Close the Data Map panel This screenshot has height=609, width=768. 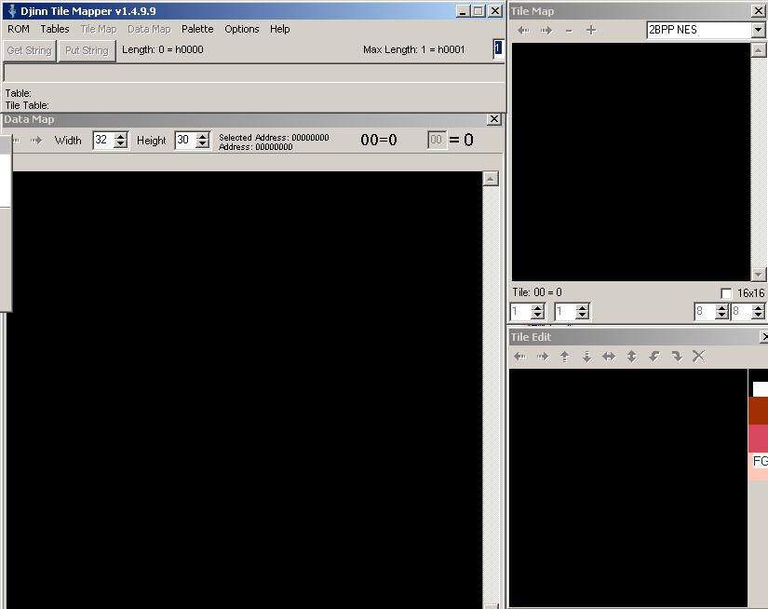(x=494, y=119)
